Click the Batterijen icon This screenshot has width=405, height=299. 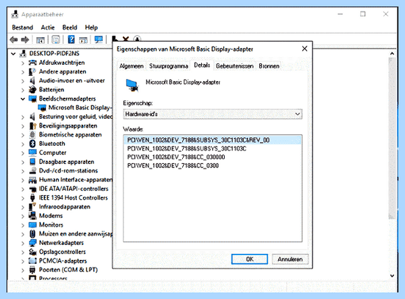pyautogui.click(x=32, y=90)
